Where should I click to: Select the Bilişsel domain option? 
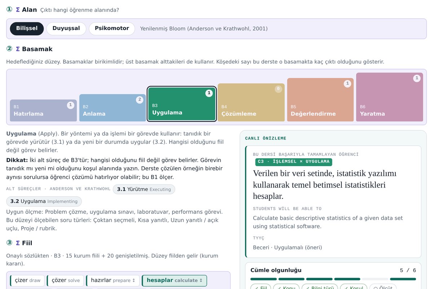pyautogui.click(x=27, y=29)
